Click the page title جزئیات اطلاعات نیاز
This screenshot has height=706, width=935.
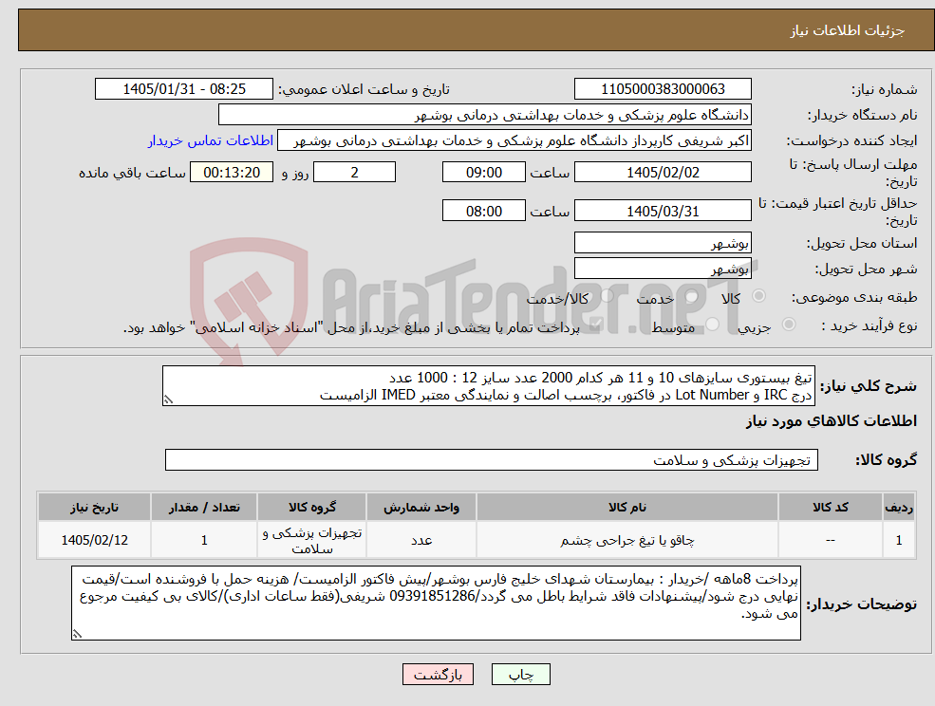(848, 30)
